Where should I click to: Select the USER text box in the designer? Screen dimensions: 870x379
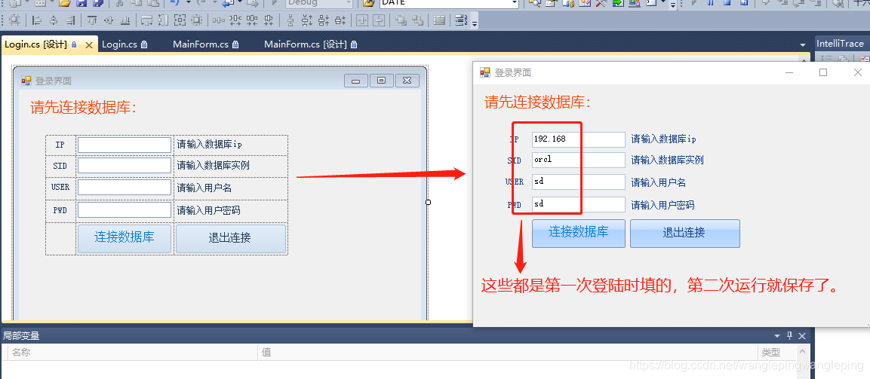click(125, 188)
